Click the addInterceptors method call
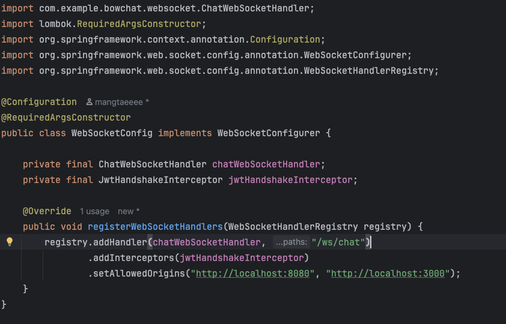 click(x=133, y=258)
